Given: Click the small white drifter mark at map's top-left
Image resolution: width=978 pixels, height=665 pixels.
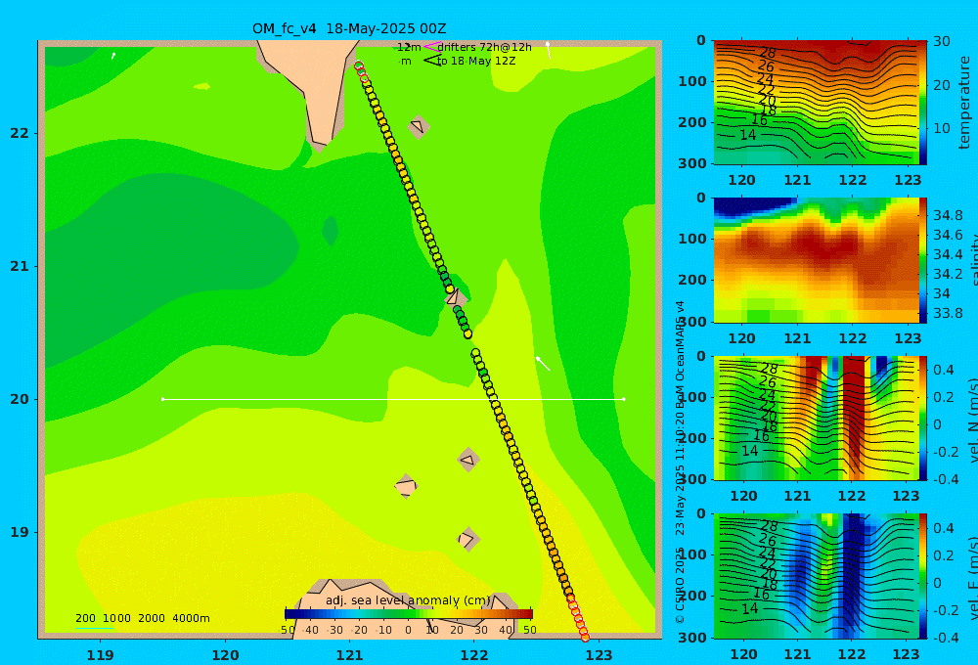Looking at the screenshot, I should coord(113,56).
